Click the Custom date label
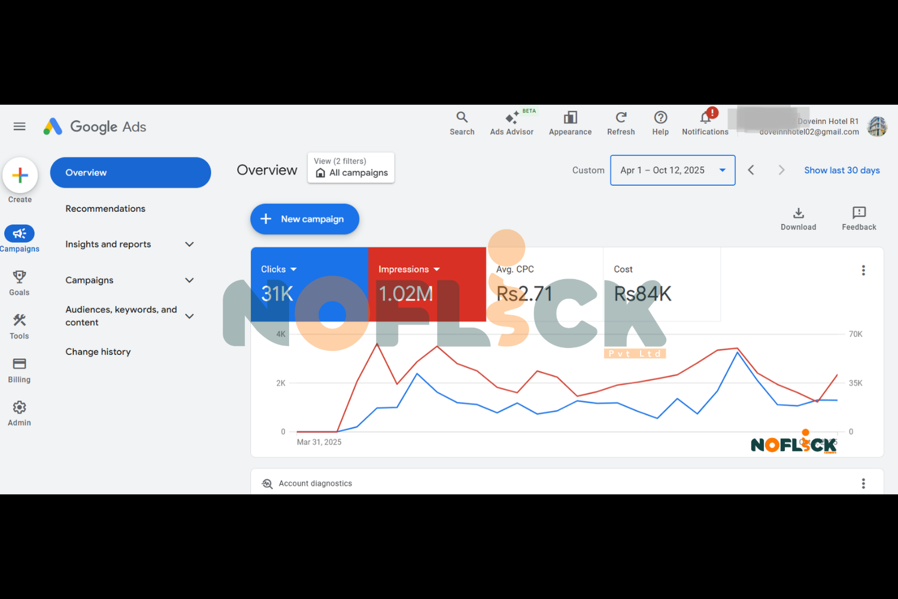 pyautogui.click(x=588, y=170)
